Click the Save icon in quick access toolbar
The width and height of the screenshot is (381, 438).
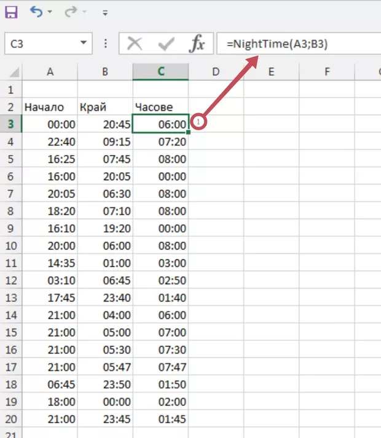[12, 12]
